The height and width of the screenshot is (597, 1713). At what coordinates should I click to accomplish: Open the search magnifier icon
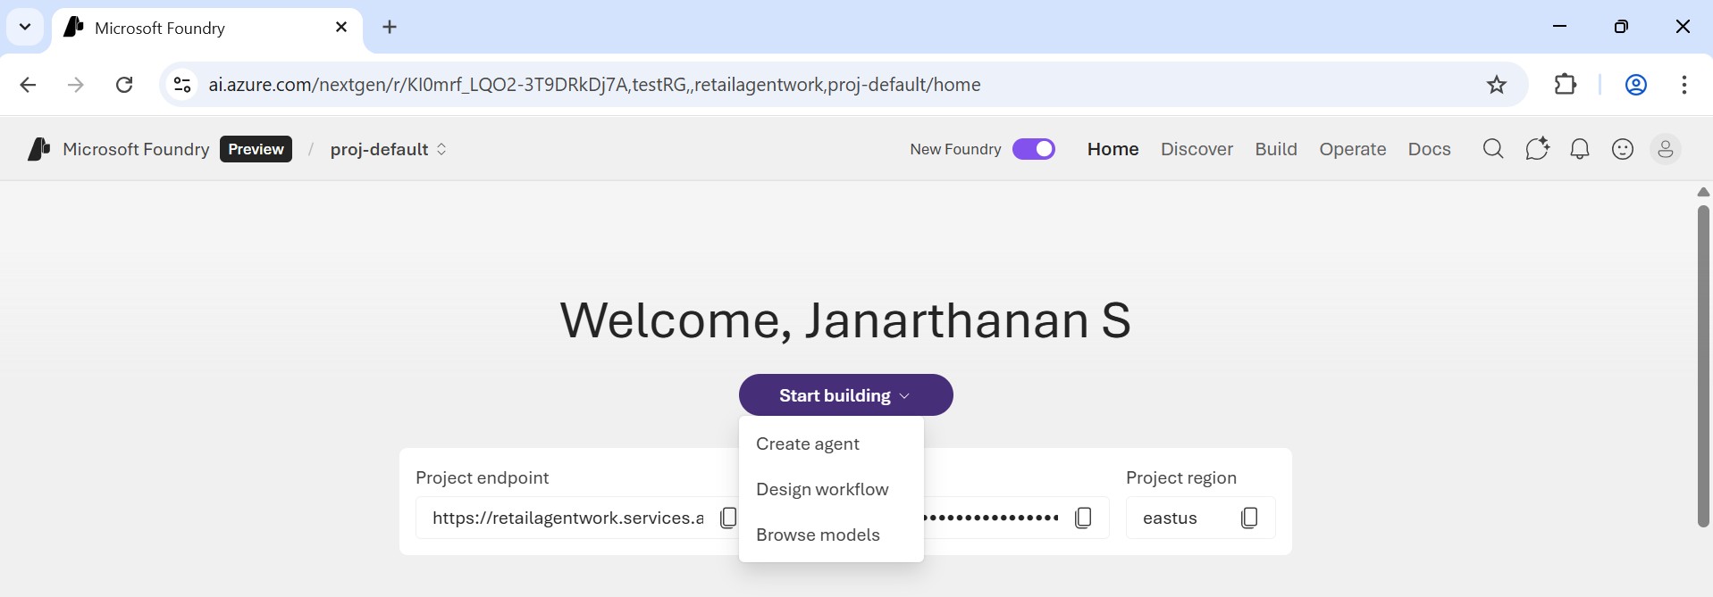[x=1493, y=149]
